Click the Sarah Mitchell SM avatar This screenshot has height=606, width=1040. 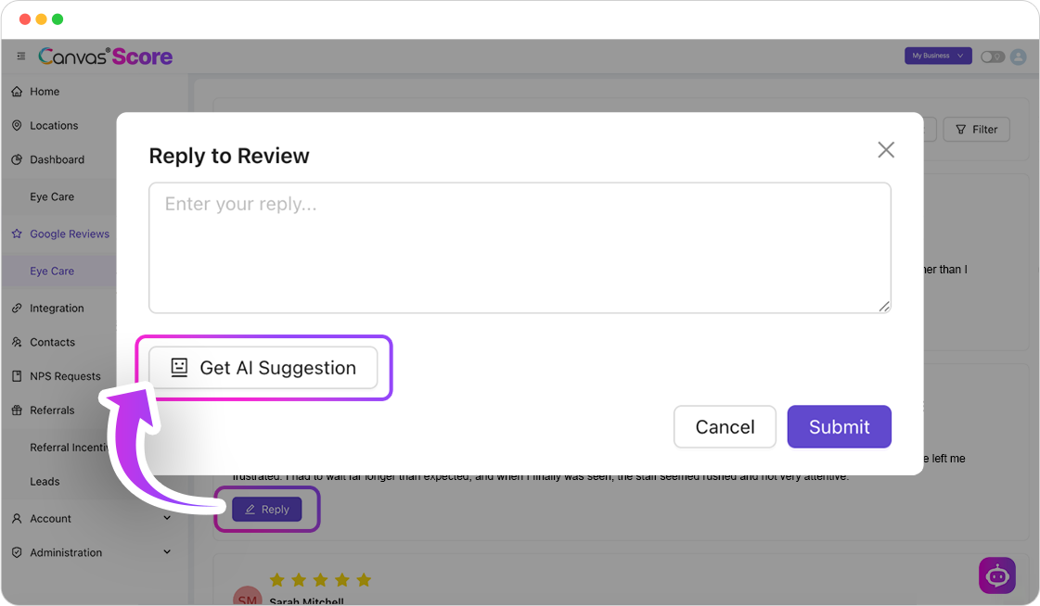248,597
